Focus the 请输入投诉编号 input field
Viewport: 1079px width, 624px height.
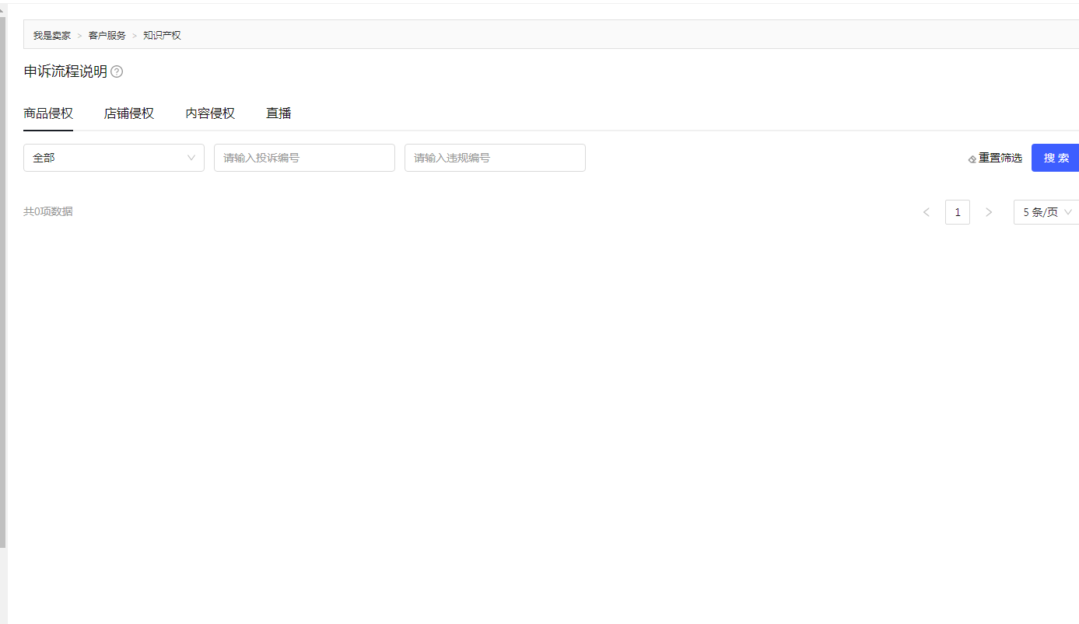click(304, 158)
